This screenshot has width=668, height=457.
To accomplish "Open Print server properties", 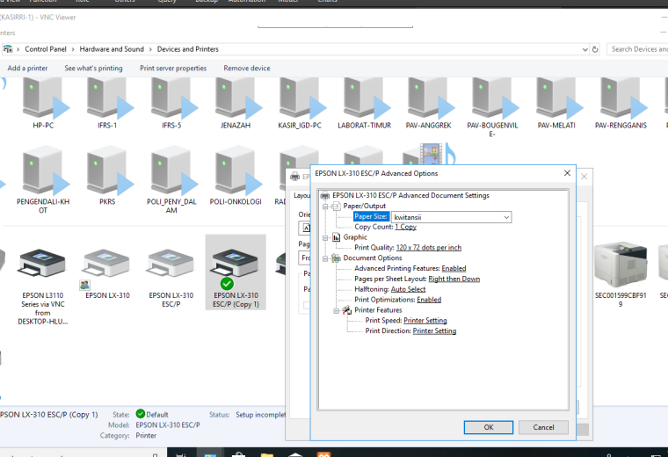I will pos(173,69).
